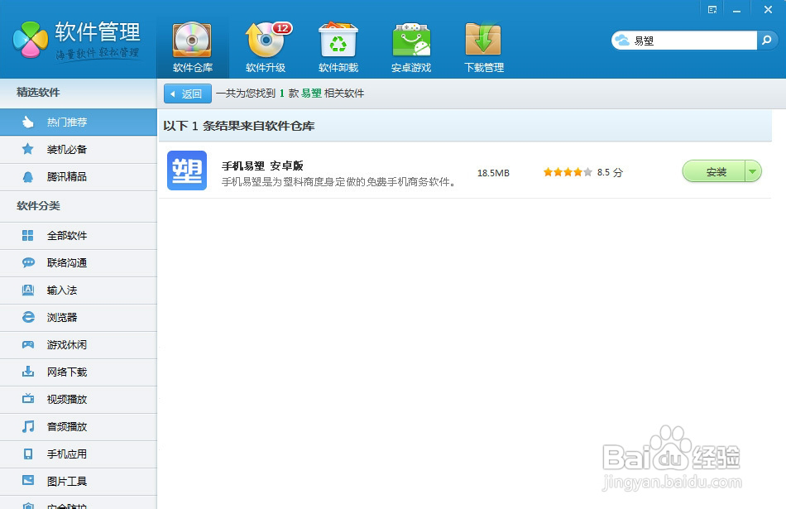Viewport: 786px width, 509px height.
Task: Open the 音频播放 category
Action: pyautogui.click(x=79, y=427)
